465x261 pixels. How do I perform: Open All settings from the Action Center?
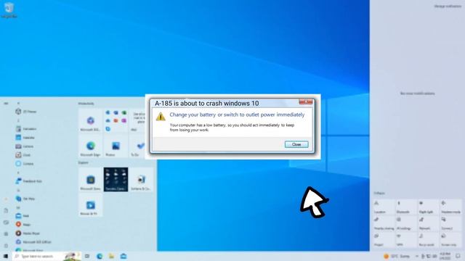click(406, 223)
